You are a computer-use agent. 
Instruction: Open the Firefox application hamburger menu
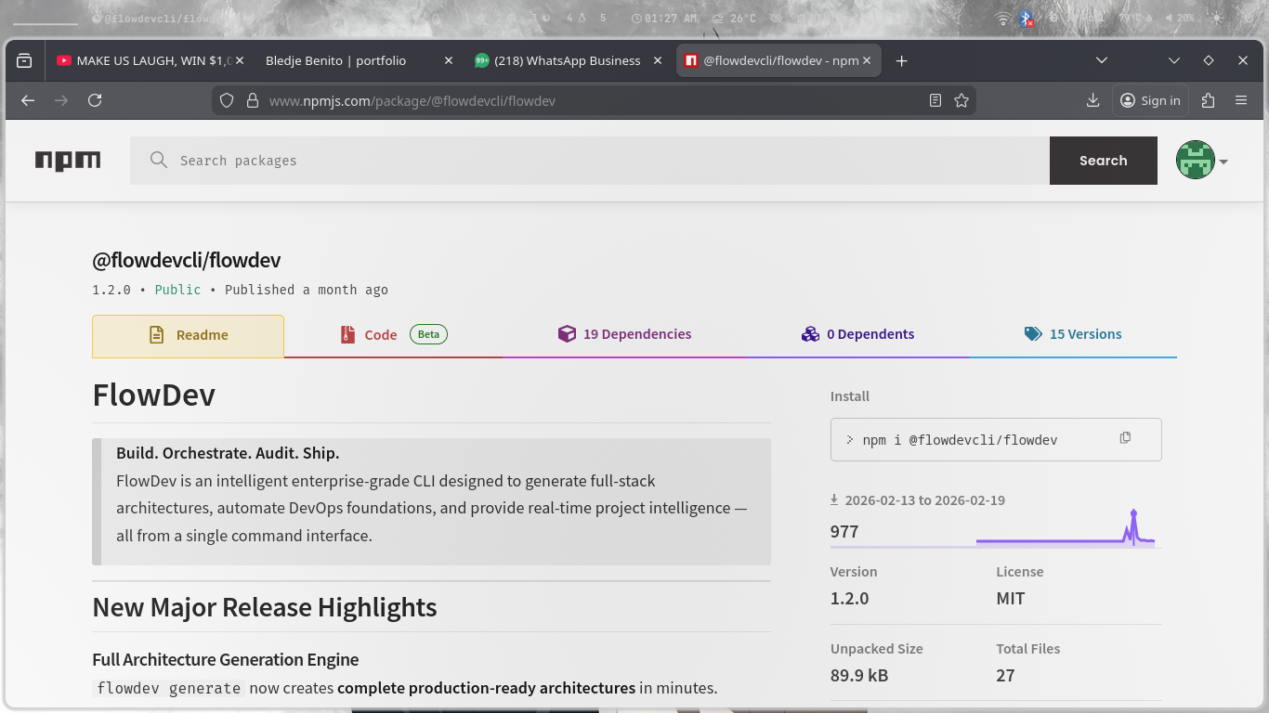coord(1241,100)
